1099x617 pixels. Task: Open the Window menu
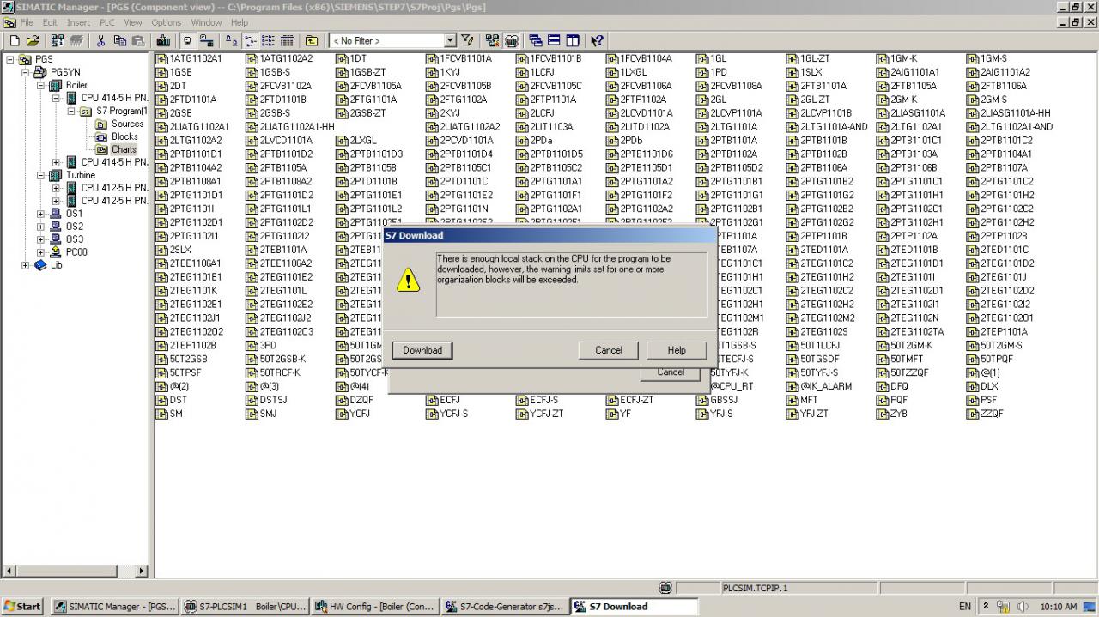pos(206,22)
